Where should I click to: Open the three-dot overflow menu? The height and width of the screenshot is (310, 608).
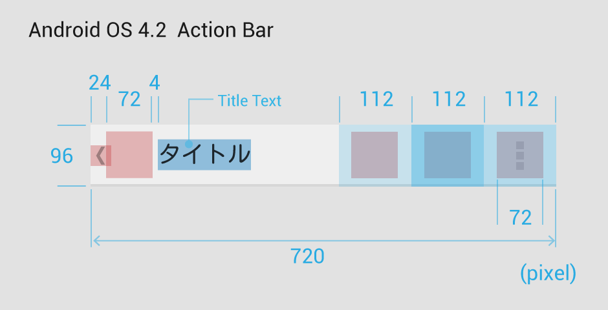click(x=520, y=156)
